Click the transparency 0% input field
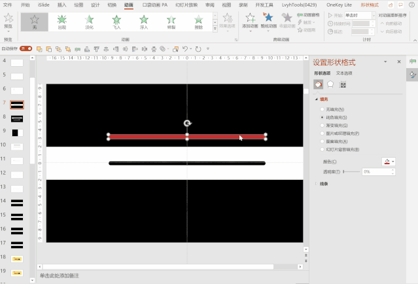The image size is (418, 284). coord(377,172)
